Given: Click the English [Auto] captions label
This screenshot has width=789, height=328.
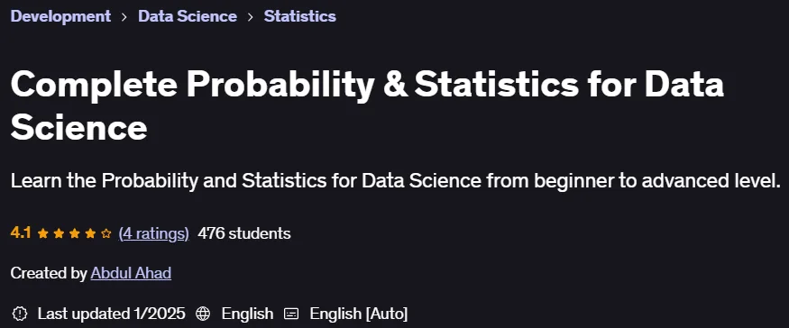Looking at the screenshot, I should click(x=358, y=314).
